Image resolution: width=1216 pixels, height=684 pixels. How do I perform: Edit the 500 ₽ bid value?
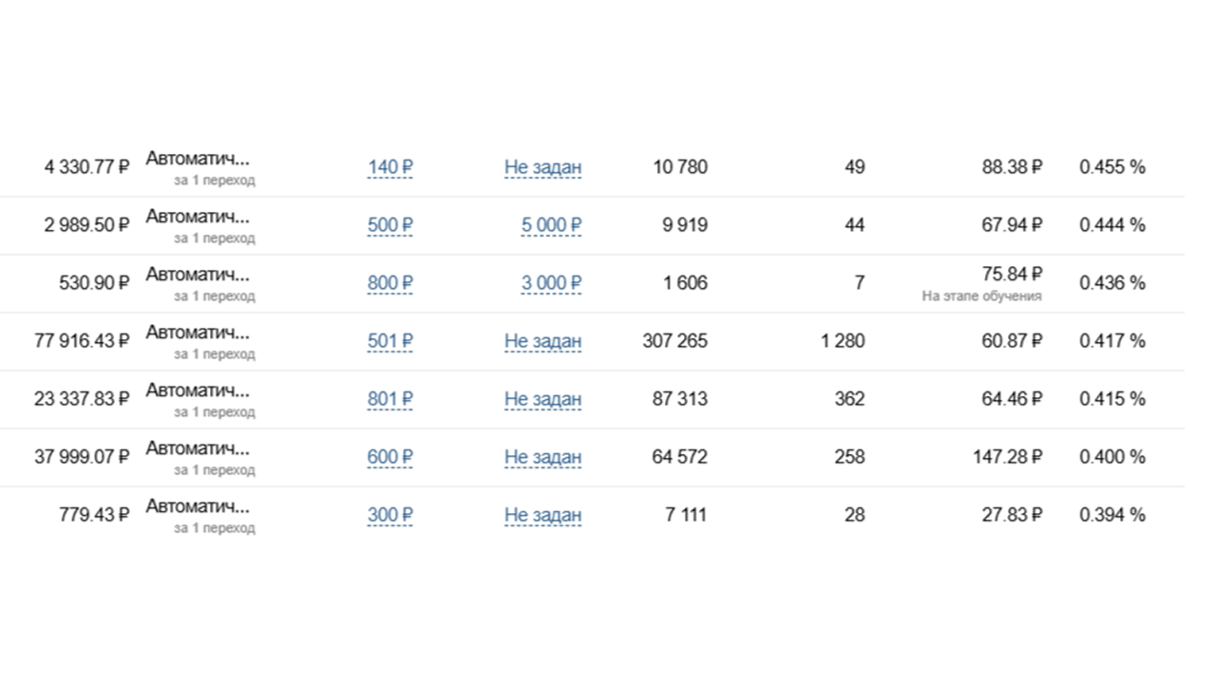pyautogui.click(x=390, y=225)
